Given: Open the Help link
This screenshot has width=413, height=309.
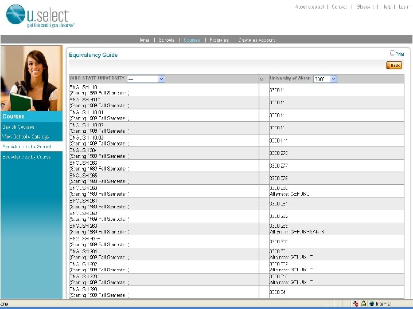Looking at the screenshot, I should click(387, 7).
